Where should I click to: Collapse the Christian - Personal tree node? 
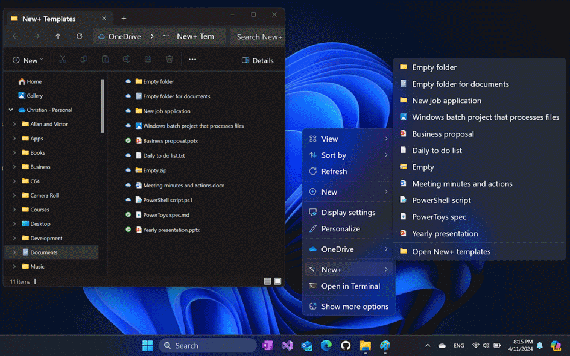pyautogui.click(x=11, y=110)
